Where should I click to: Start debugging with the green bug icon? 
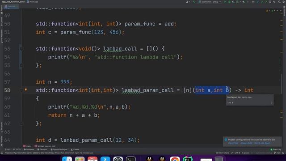(x=229, y=2)
